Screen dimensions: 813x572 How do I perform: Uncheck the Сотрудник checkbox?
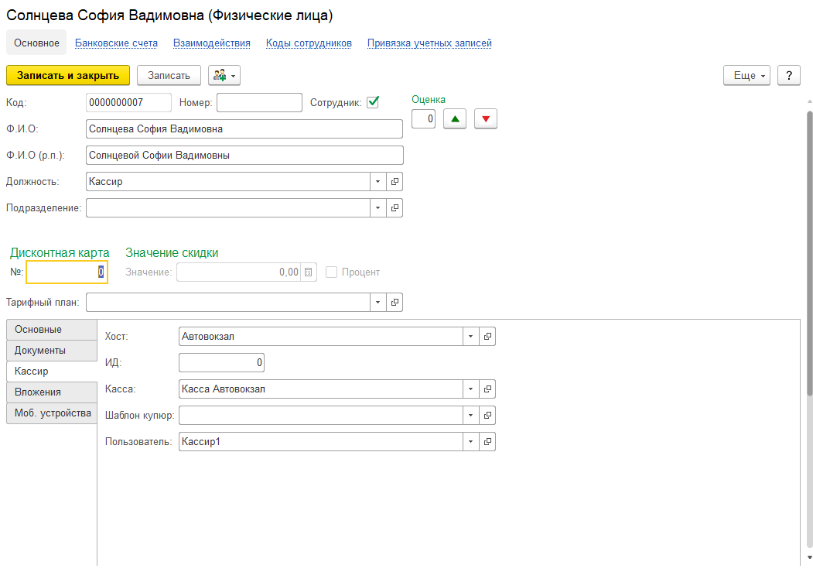373,102
